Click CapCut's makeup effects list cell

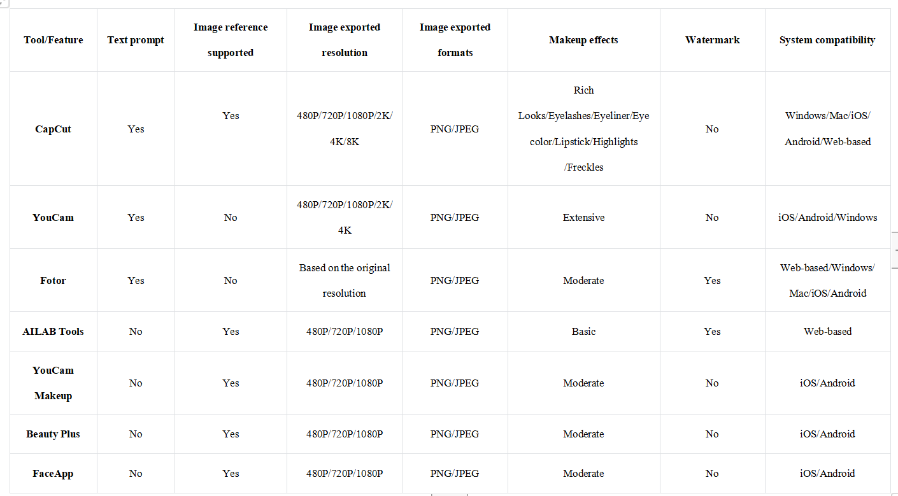[x=583, y=129]
